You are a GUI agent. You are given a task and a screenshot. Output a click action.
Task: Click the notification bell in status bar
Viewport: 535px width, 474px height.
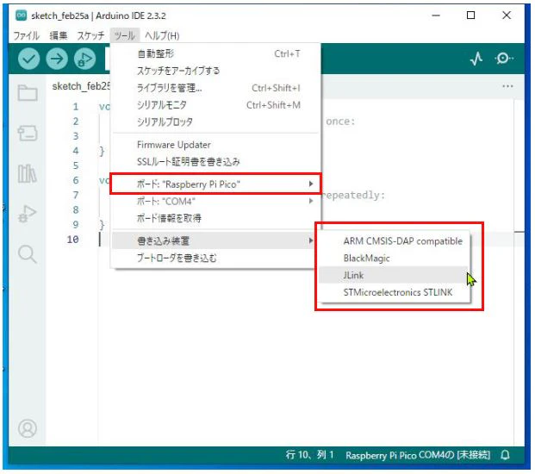pyautogui.click(x=506, y=455)
